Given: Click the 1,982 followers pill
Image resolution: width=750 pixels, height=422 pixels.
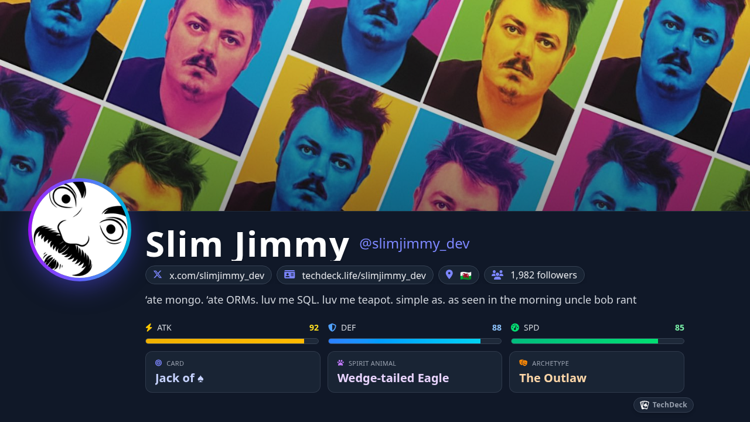Looking at the screenshot, I should click(534, 275).
